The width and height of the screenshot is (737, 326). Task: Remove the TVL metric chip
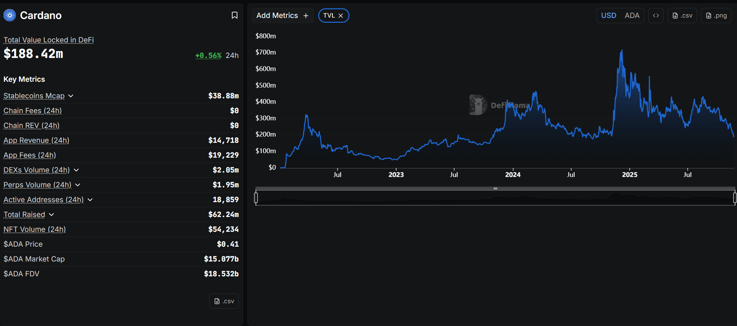(341, 16)
